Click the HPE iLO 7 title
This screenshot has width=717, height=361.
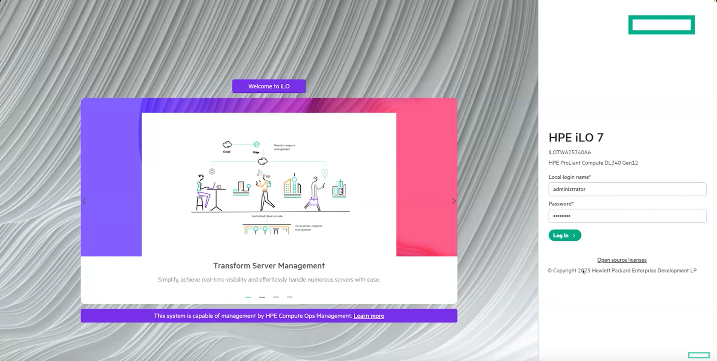pos(576,138)
